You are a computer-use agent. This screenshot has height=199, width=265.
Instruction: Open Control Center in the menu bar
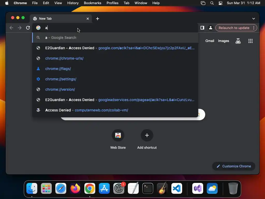tap(220, 3)
